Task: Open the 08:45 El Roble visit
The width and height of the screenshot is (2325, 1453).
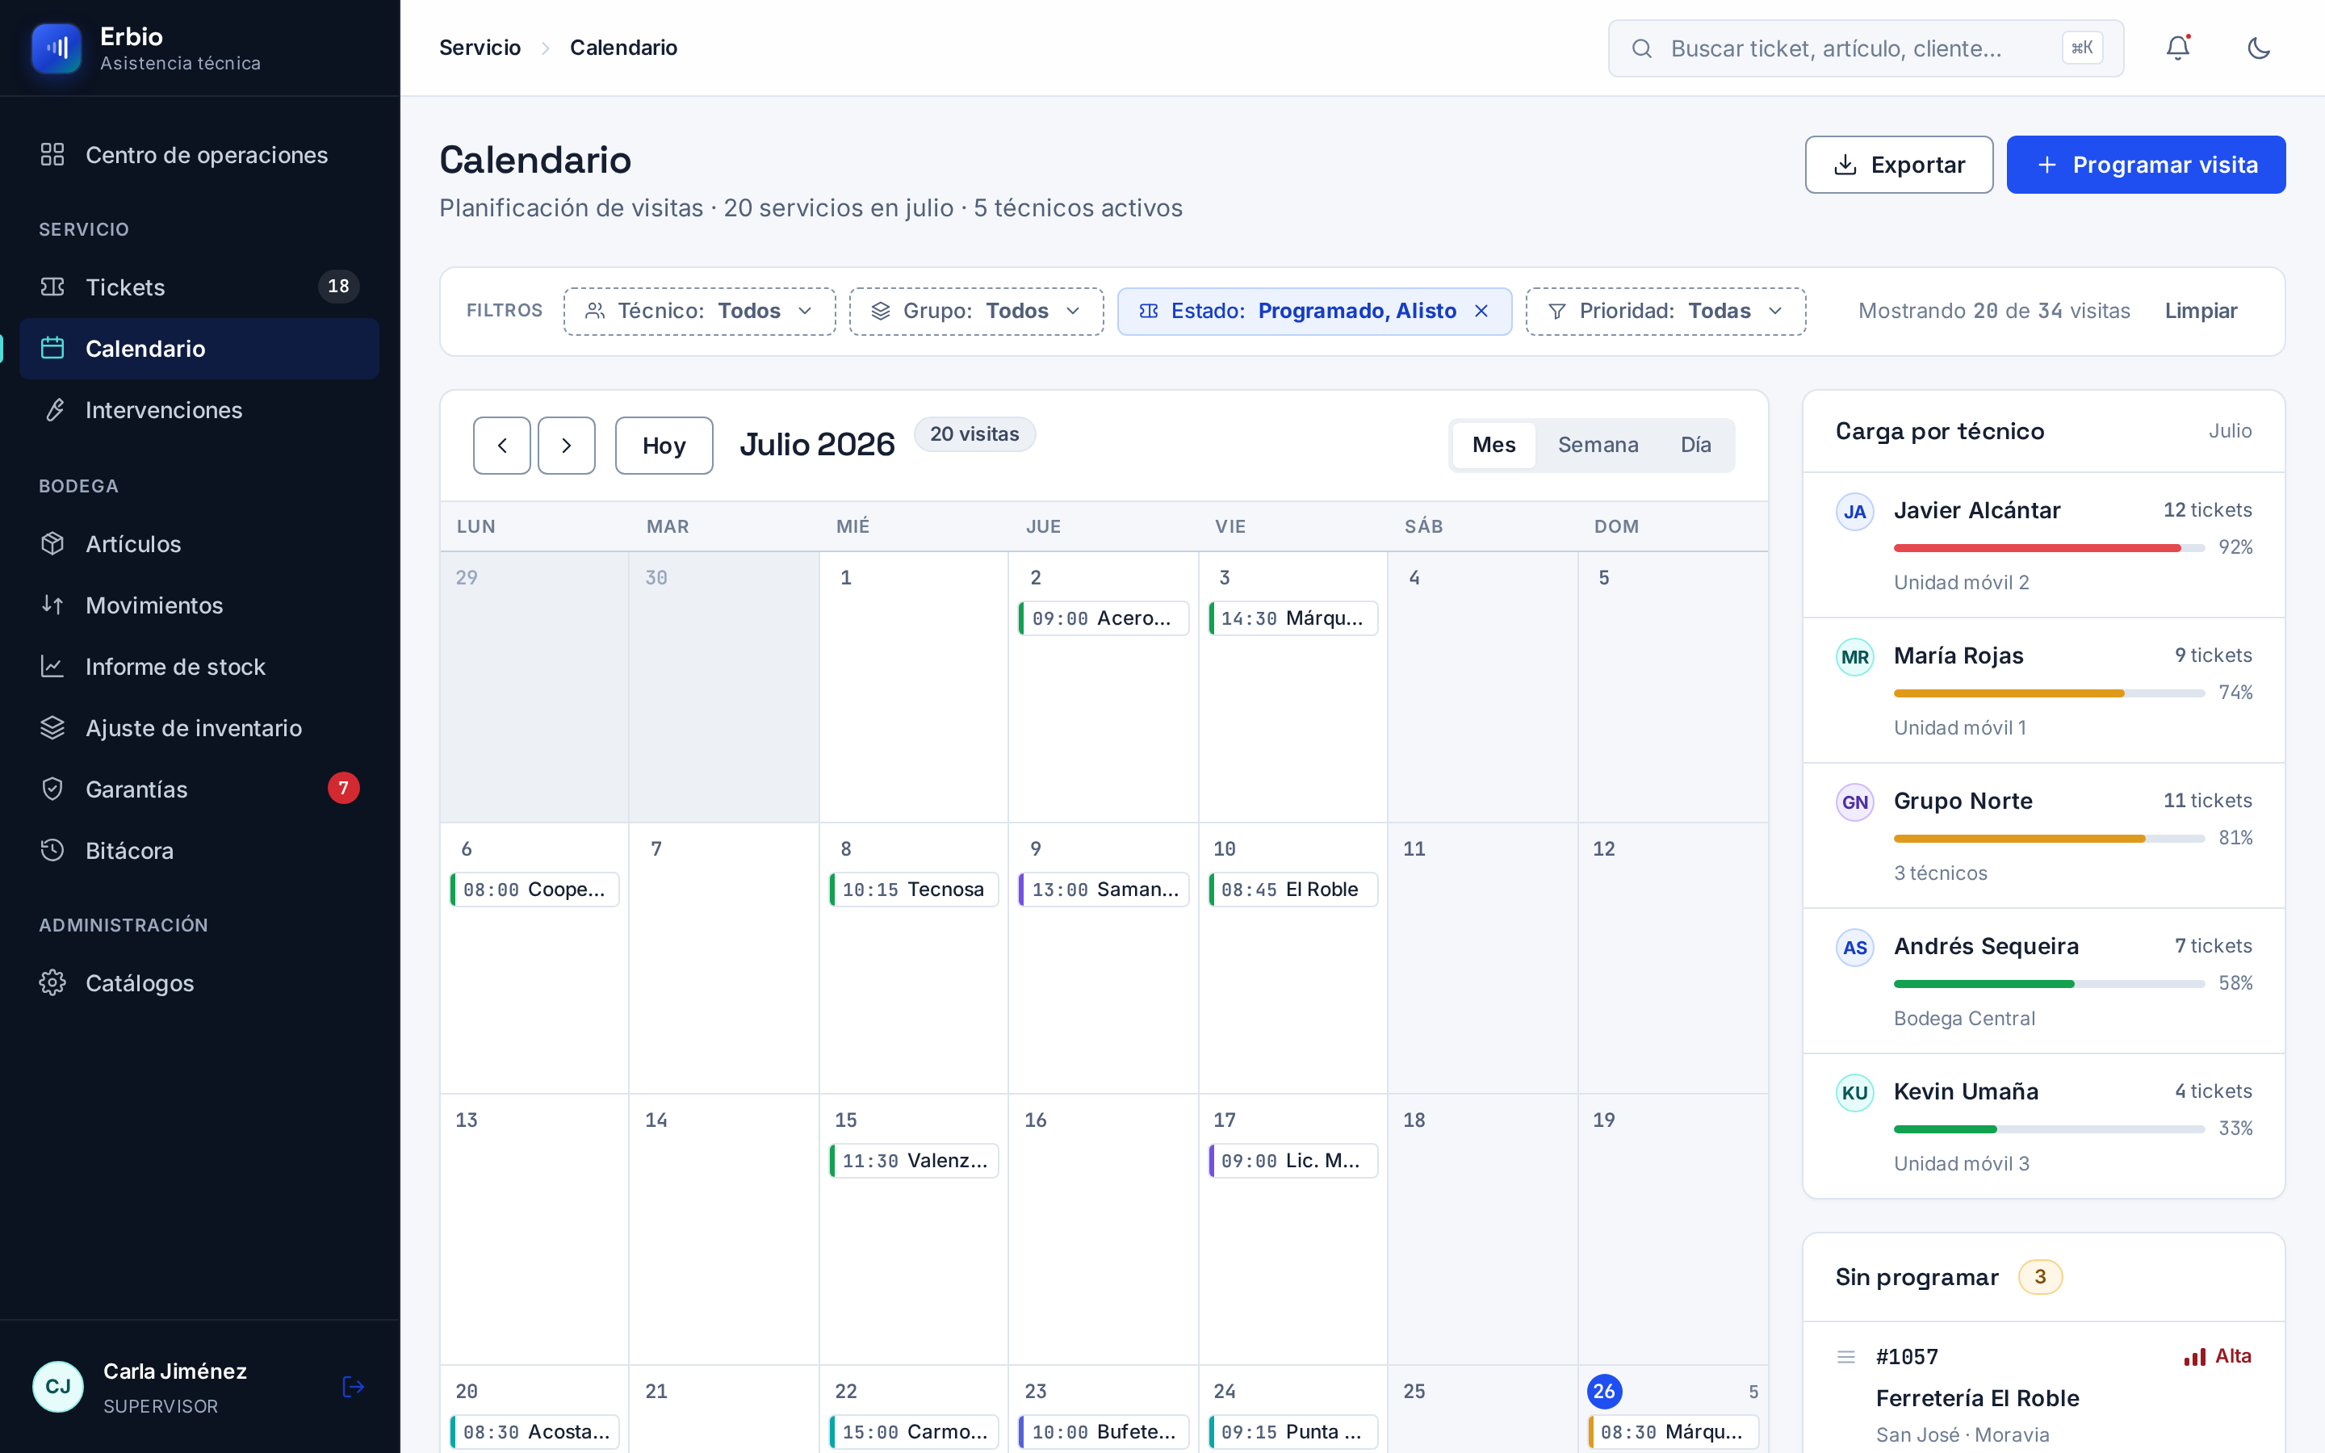Action: point(1292,889)
